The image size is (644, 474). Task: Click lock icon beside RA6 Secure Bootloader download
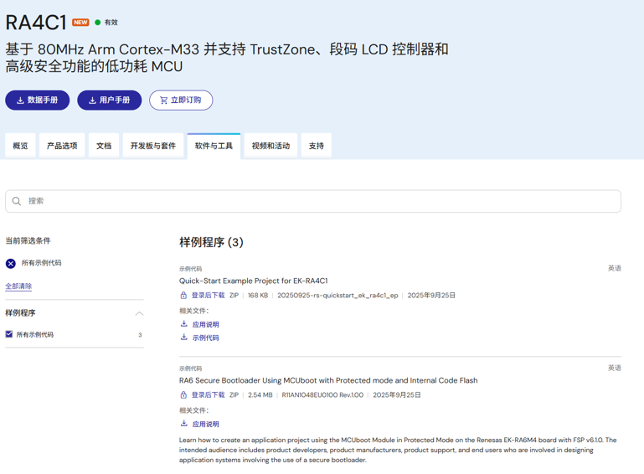[183, 394]
